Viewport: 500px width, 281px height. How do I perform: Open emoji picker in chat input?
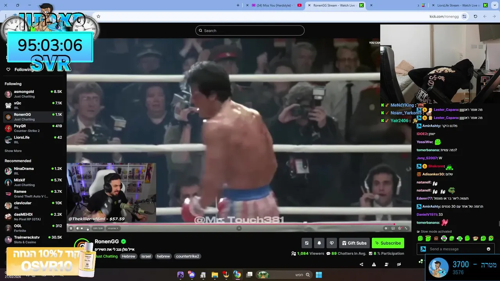pos(488,249)
